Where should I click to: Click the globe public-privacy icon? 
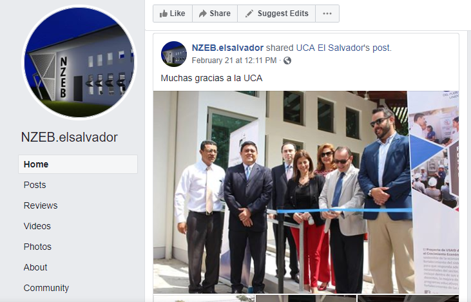tap(287, 61)
